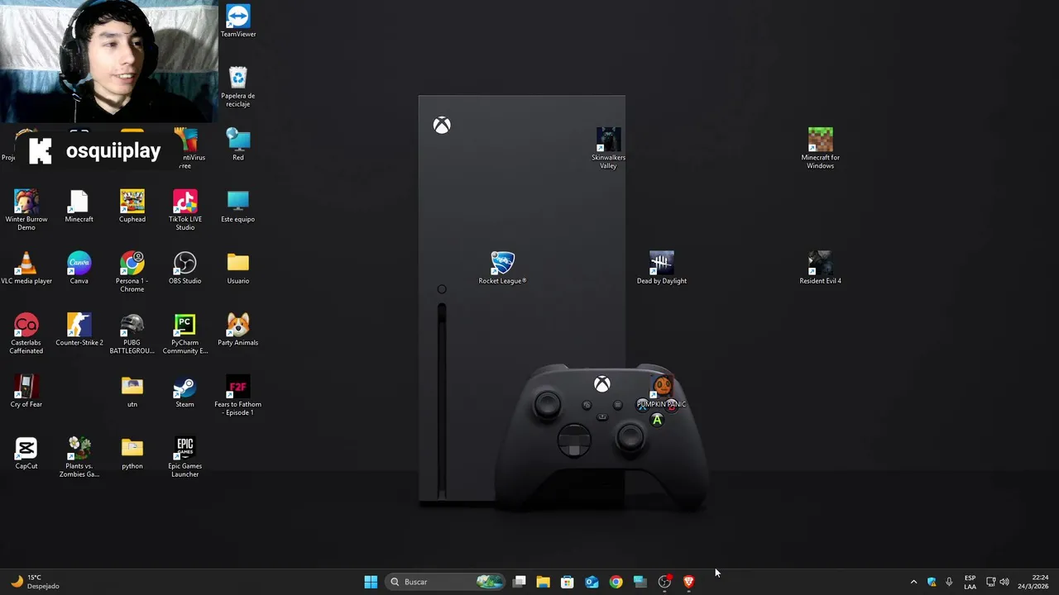Click the Buscar taskbar search box
Viewport: 1059px width, 595px height.
[x=446, y=582]
